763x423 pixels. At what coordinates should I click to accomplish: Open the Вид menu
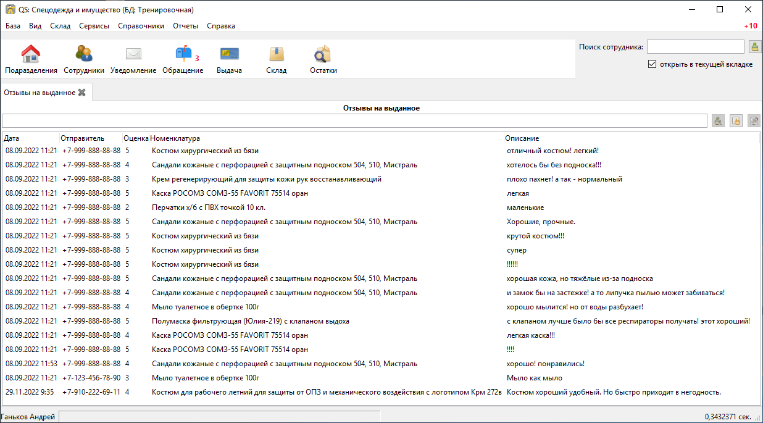35,26
